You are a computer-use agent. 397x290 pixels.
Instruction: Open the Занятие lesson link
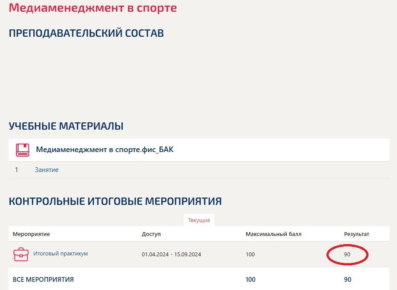point(47,170)
